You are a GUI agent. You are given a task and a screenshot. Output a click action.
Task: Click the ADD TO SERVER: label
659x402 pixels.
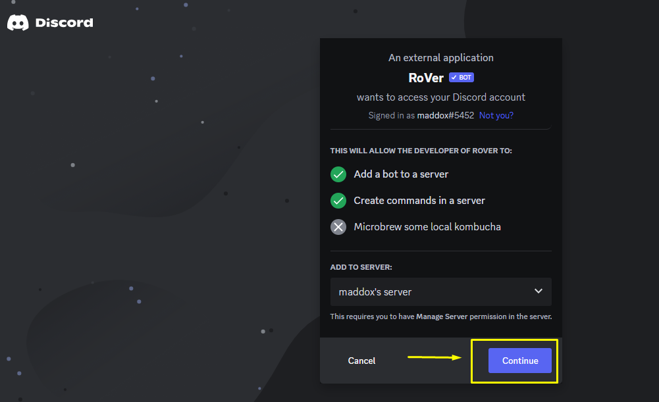(361, 267)
